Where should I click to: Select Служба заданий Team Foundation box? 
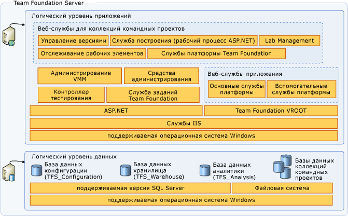point(153,95)
